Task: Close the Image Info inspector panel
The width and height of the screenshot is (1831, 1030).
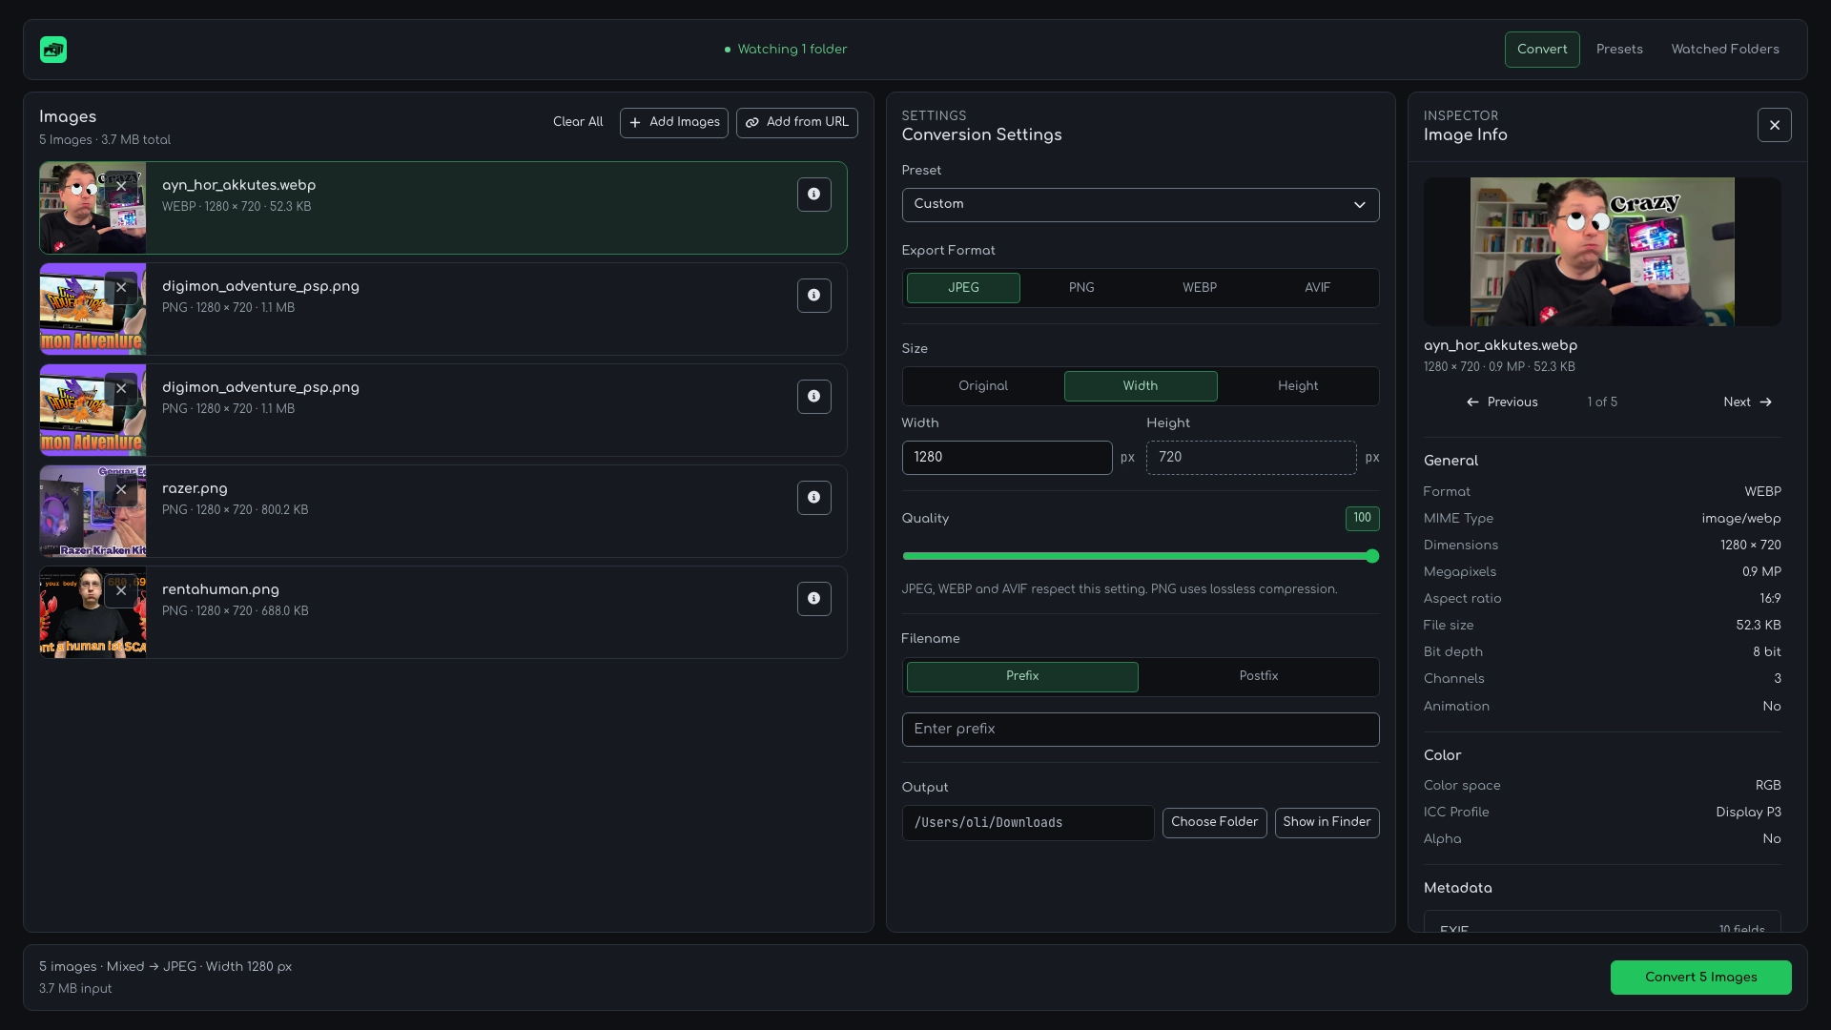Action: click(x=1774, y=125)
